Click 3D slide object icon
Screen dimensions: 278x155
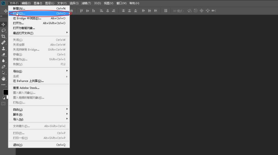[x=208, y=11]
